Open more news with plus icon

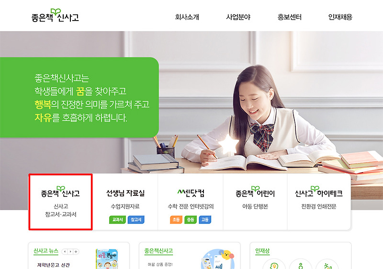coord(76,251)
